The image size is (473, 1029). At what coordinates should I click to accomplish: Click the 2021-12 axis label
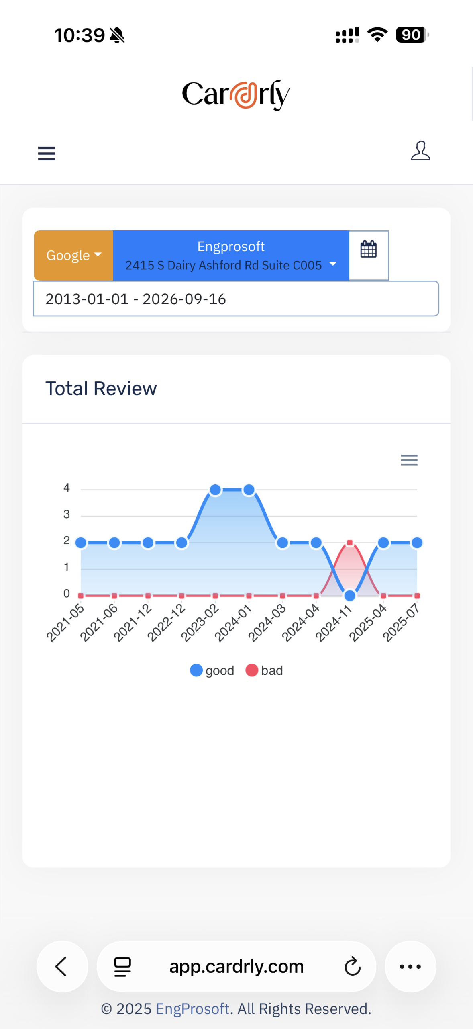pos(133,622)
